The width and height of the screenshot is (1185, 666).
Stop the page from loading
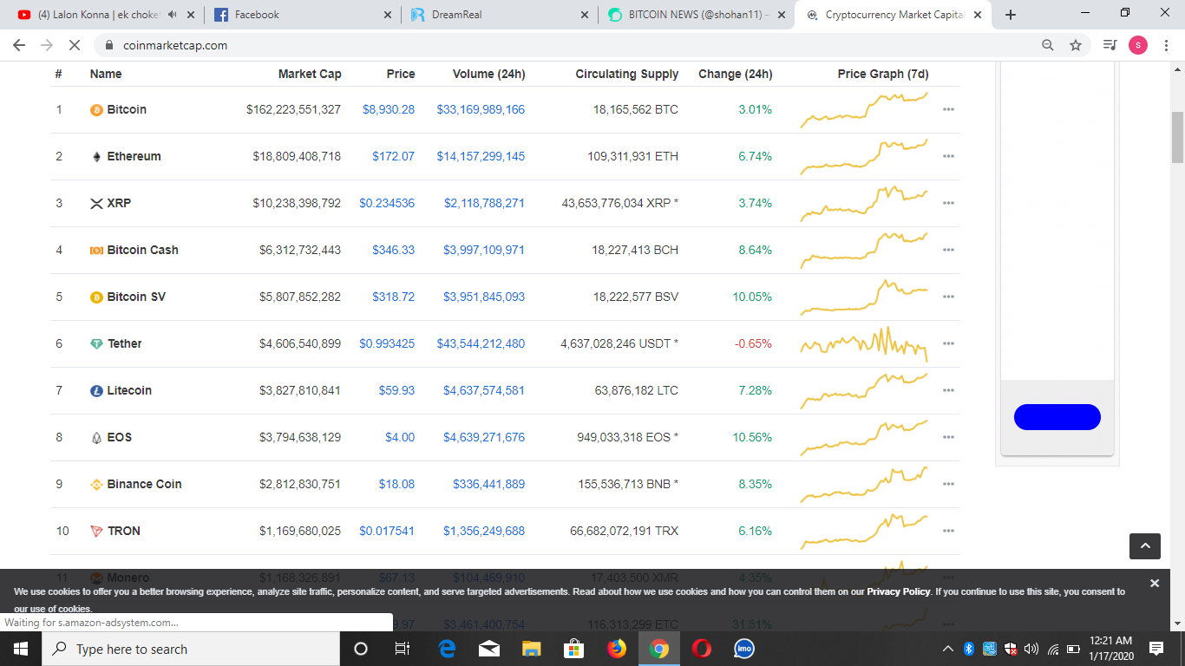75,45
